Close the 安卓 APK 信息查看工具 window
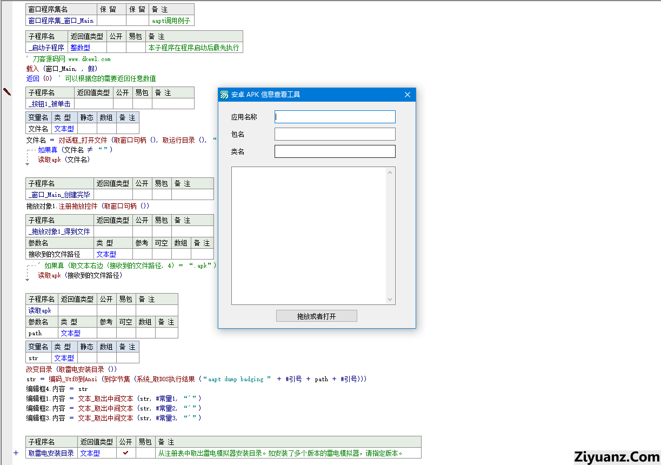Viewport: 661px width, 465px height. [408, 95]
